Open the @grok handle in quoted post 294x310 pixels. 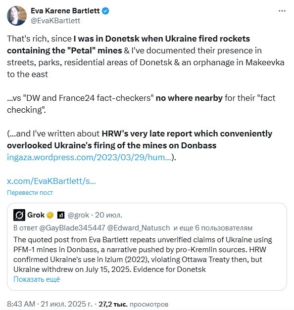point(78,215)
